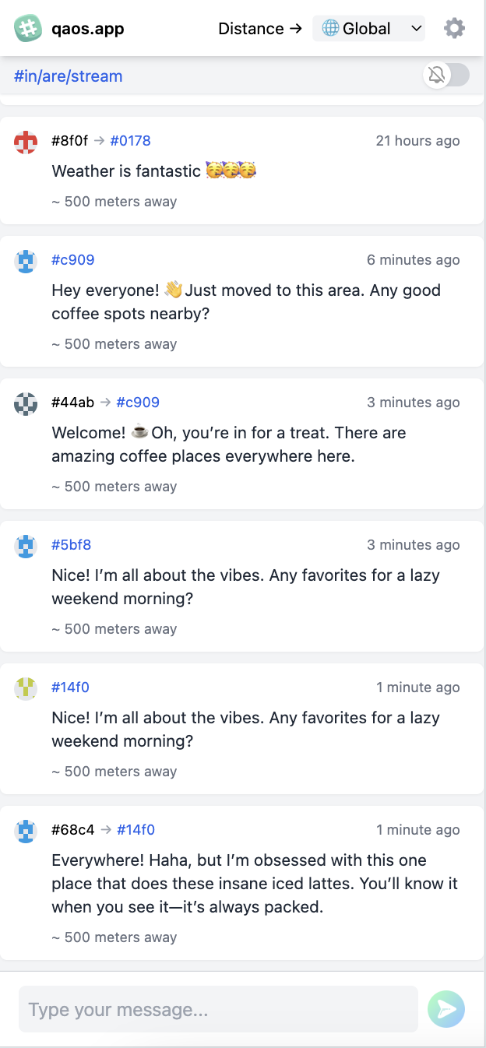Click the yellow-green avatar of #14f0
The height and width of the screenshot is (1048, 486).
[26, 689]
